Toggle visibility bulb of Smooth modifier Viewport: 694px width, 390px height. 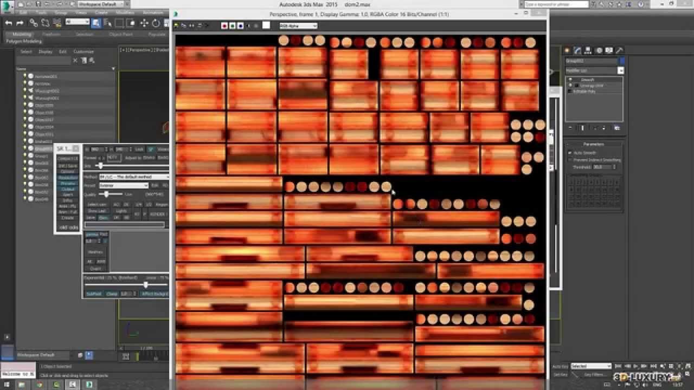570,80
